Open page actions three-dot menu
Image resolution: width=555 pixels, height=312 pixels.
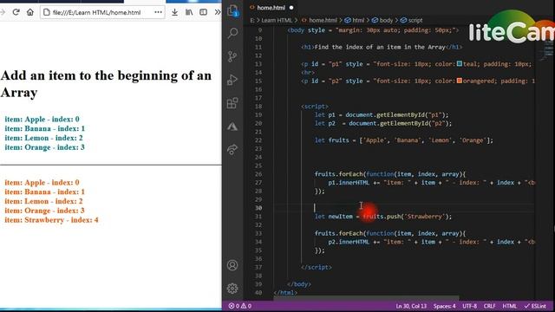click(x=158, y=12)
